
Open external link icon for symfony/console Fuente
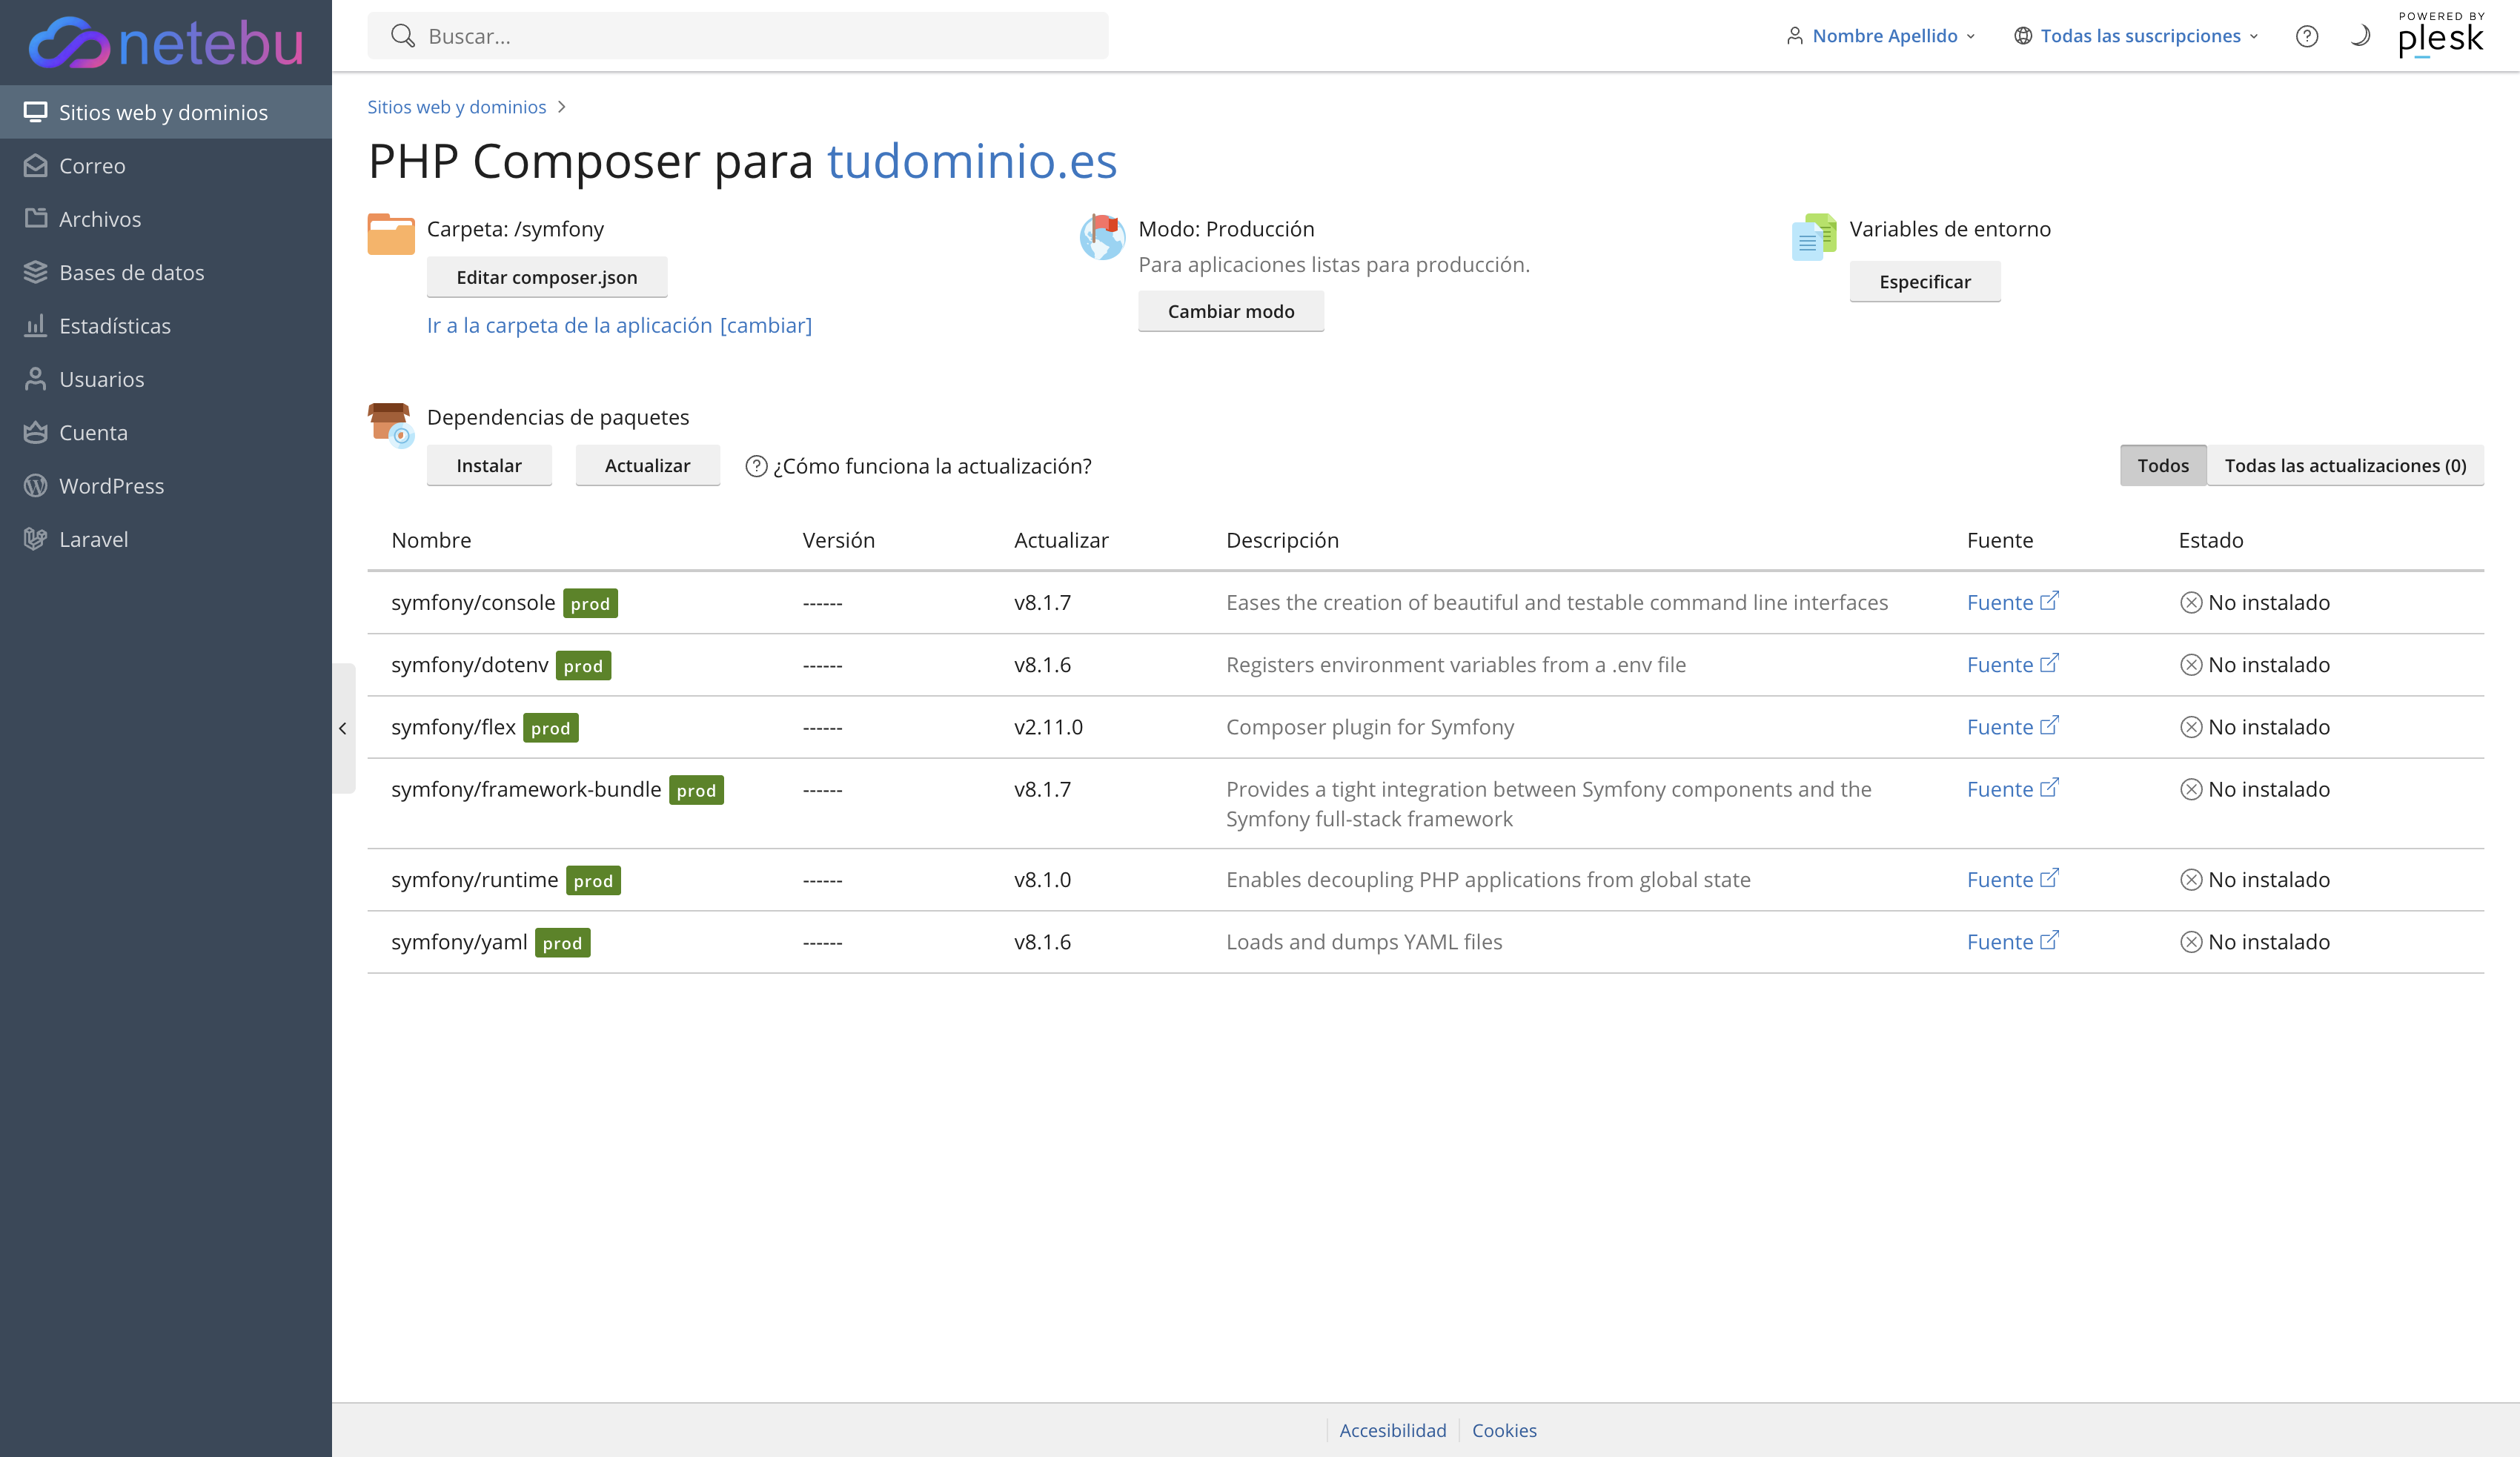pos(2049,601)
